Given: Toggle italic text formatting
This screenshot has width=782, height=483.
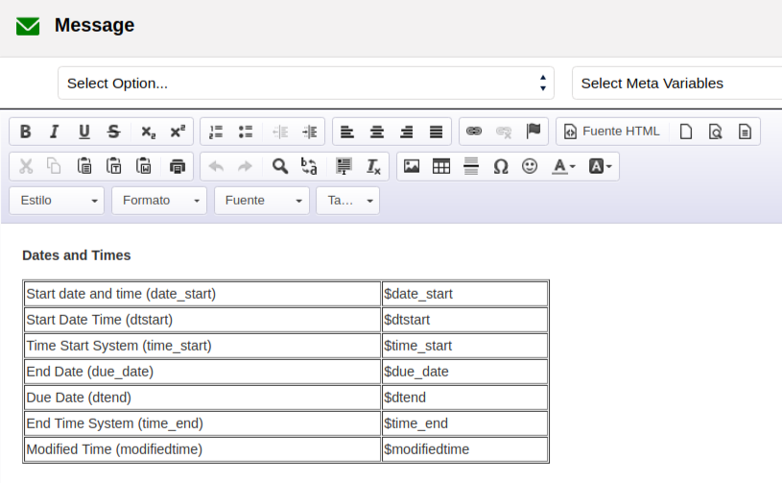Looking at the screenshot, I should (55, 132).
